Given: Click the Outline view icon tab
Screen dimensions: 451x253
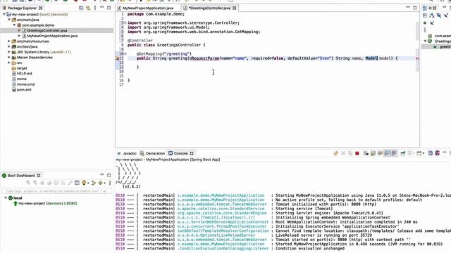Looking at the screenshot, I should [425, 8].
